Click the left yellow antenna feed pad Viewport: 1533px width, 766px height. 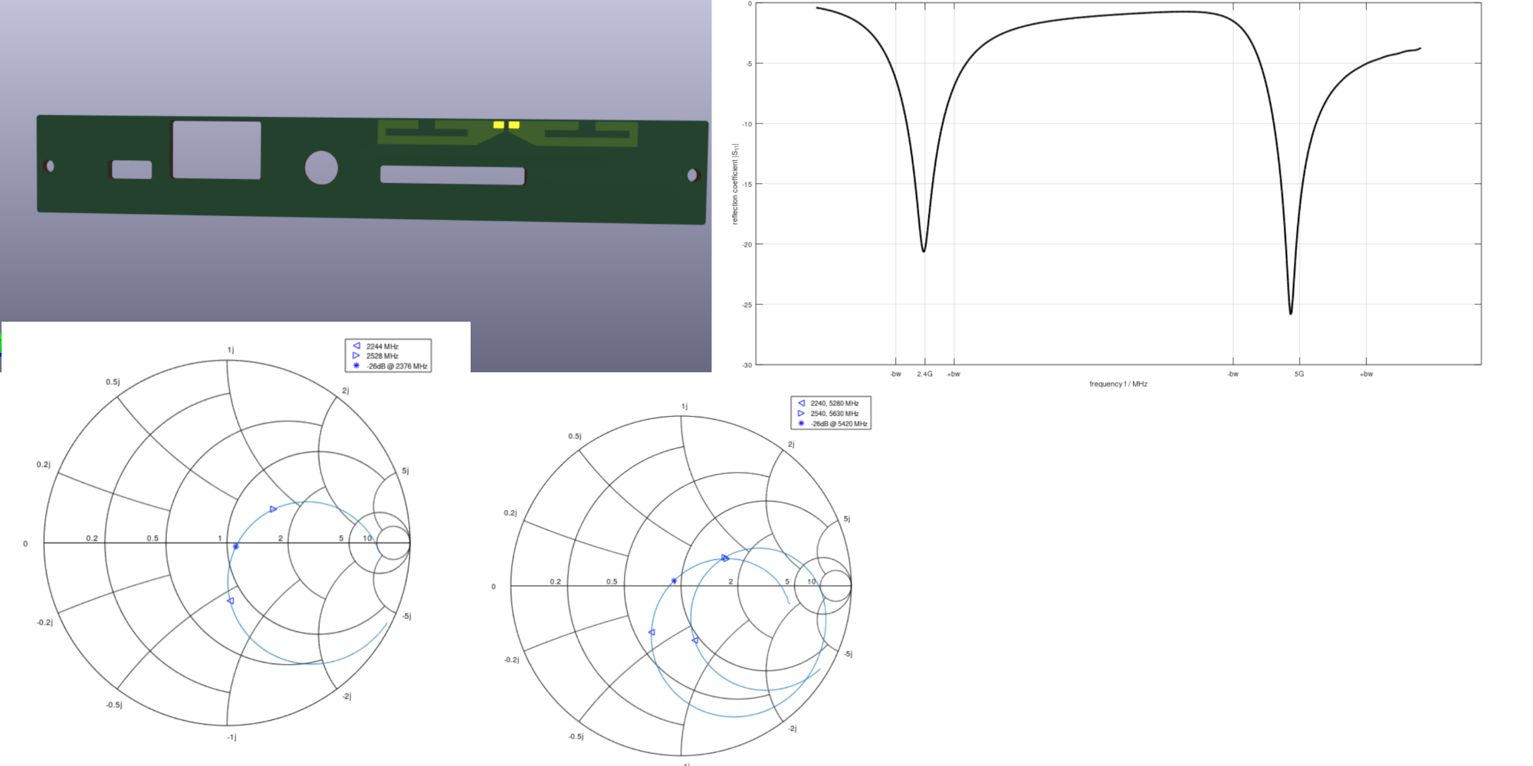[x=498, y=125]
